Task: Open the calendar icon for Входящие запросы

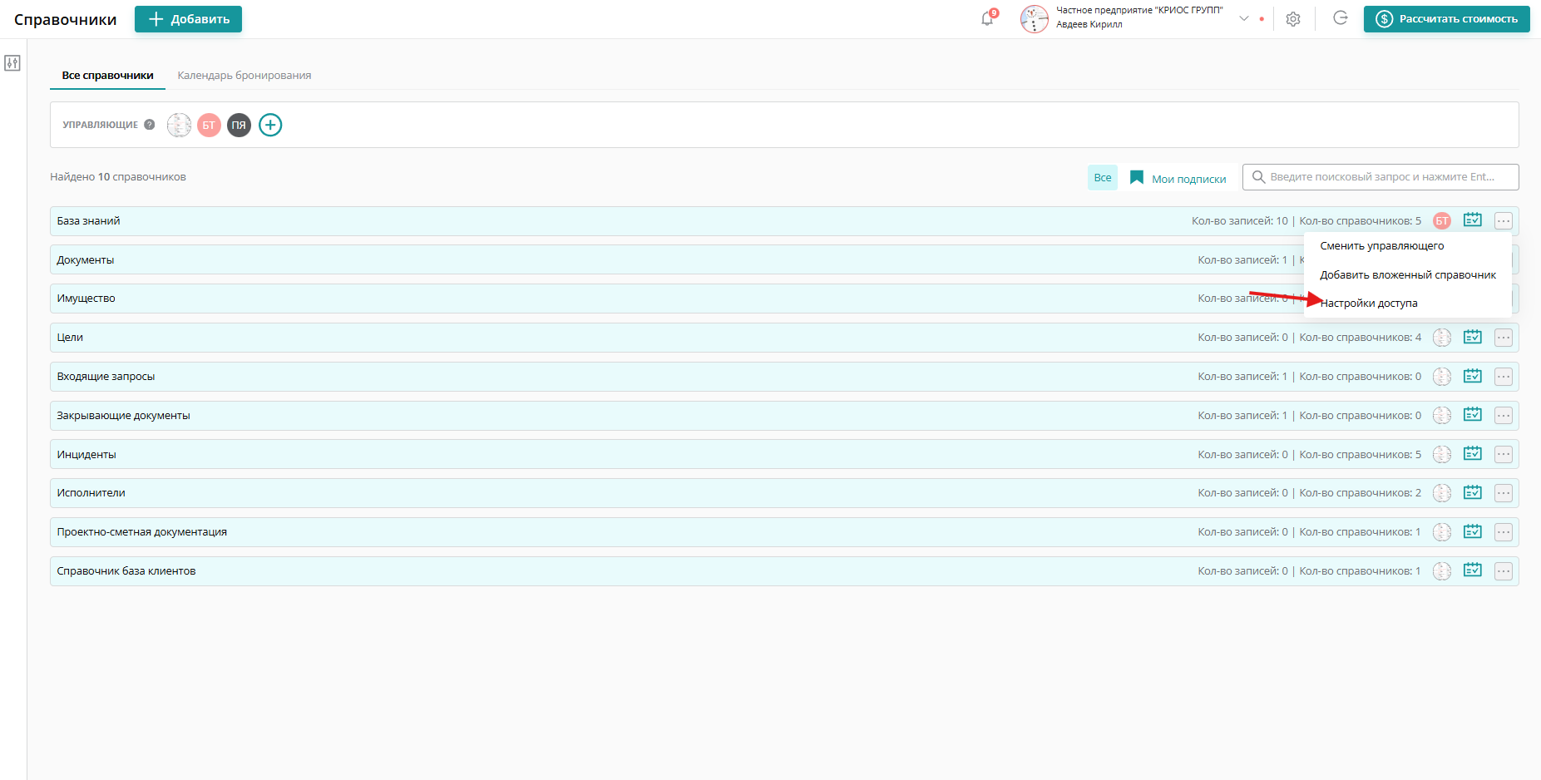Action: [1473, 376]
